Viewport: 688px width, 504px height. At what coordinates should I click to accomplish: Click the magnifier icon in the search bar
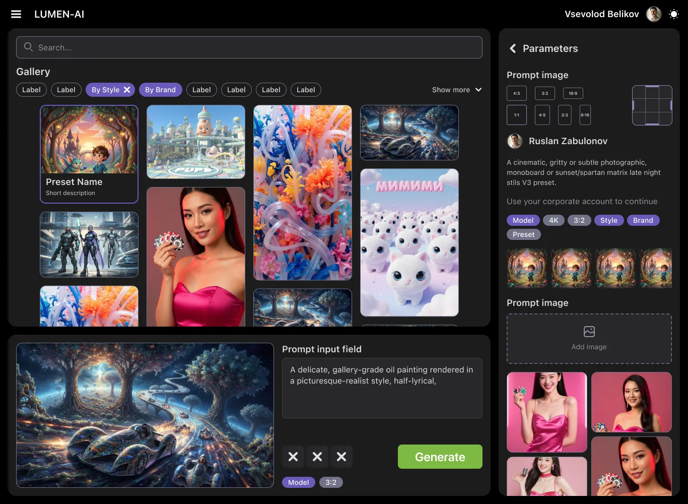coord(29,47)
